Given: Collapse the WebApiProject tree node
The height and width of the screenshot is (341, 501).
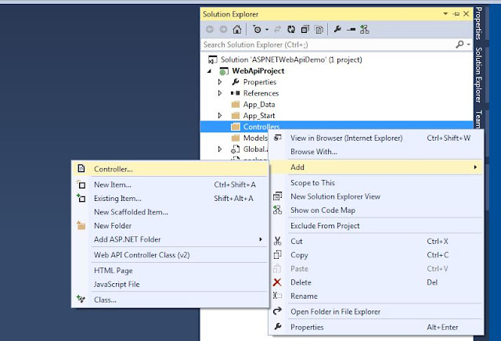Looking at the screenshot, I should [209, 71].
